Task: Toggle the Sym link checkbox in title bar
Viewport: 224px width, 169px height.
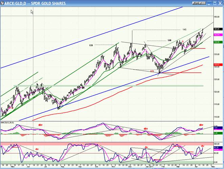Action: (x=196, y=3)
